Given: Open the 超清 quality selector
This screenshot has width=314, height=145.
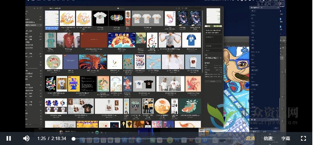Looking at the screenshot, I should pyautogui.click(x=250, y=138).
